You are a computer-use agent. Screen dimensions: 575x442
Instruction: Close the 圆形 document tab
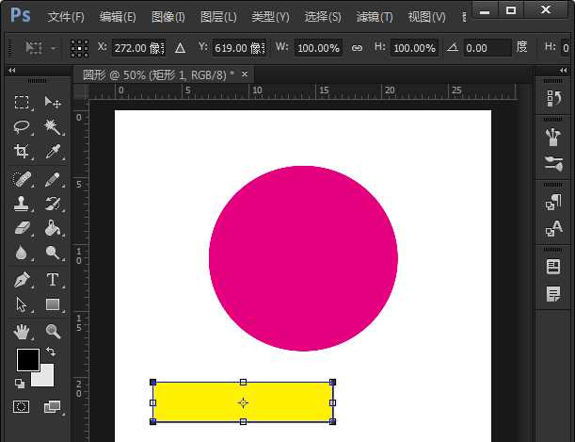click(246, 74)
